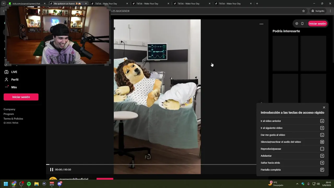
Task: Open the Program footer link
Action: (x=9, y=114)
